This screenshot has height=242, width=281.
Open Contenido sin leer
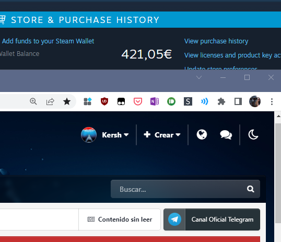(x=120, y=220)
